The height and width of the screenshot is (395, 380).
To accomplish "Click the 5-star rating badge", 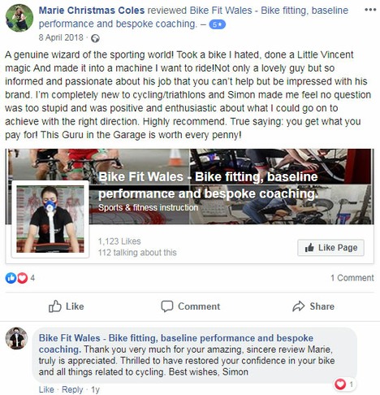I will tap(217, 24).
